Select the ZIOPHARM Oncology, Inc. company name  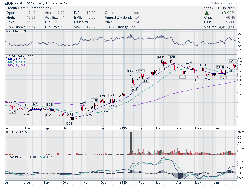click(x=33, y=3)
